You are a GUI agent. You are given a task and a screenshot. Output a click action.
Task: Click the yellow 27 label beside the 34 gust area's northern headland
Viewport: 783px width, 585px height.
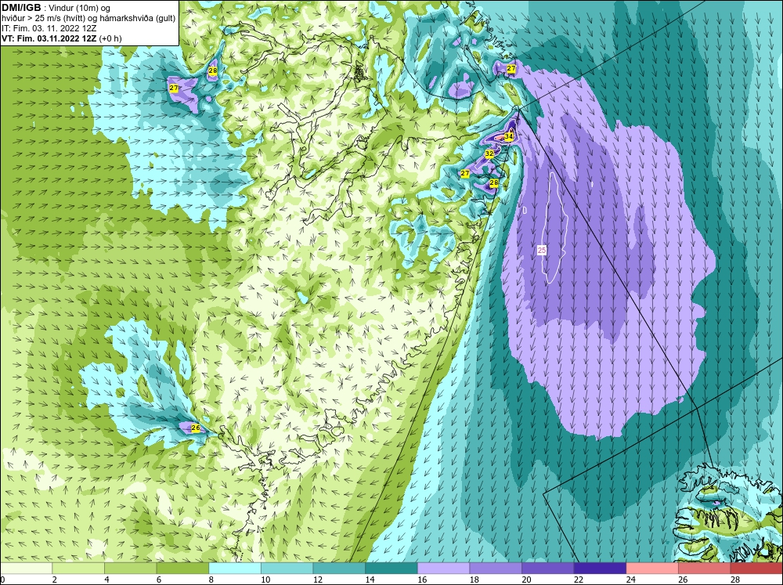pyautogui.click(x=511, y=68)
